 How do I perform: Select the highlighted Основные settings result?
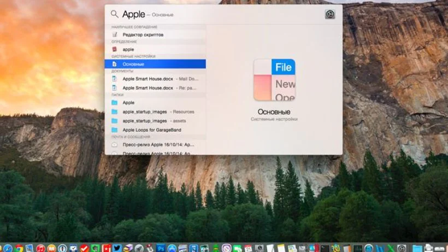tap(155, 64)
